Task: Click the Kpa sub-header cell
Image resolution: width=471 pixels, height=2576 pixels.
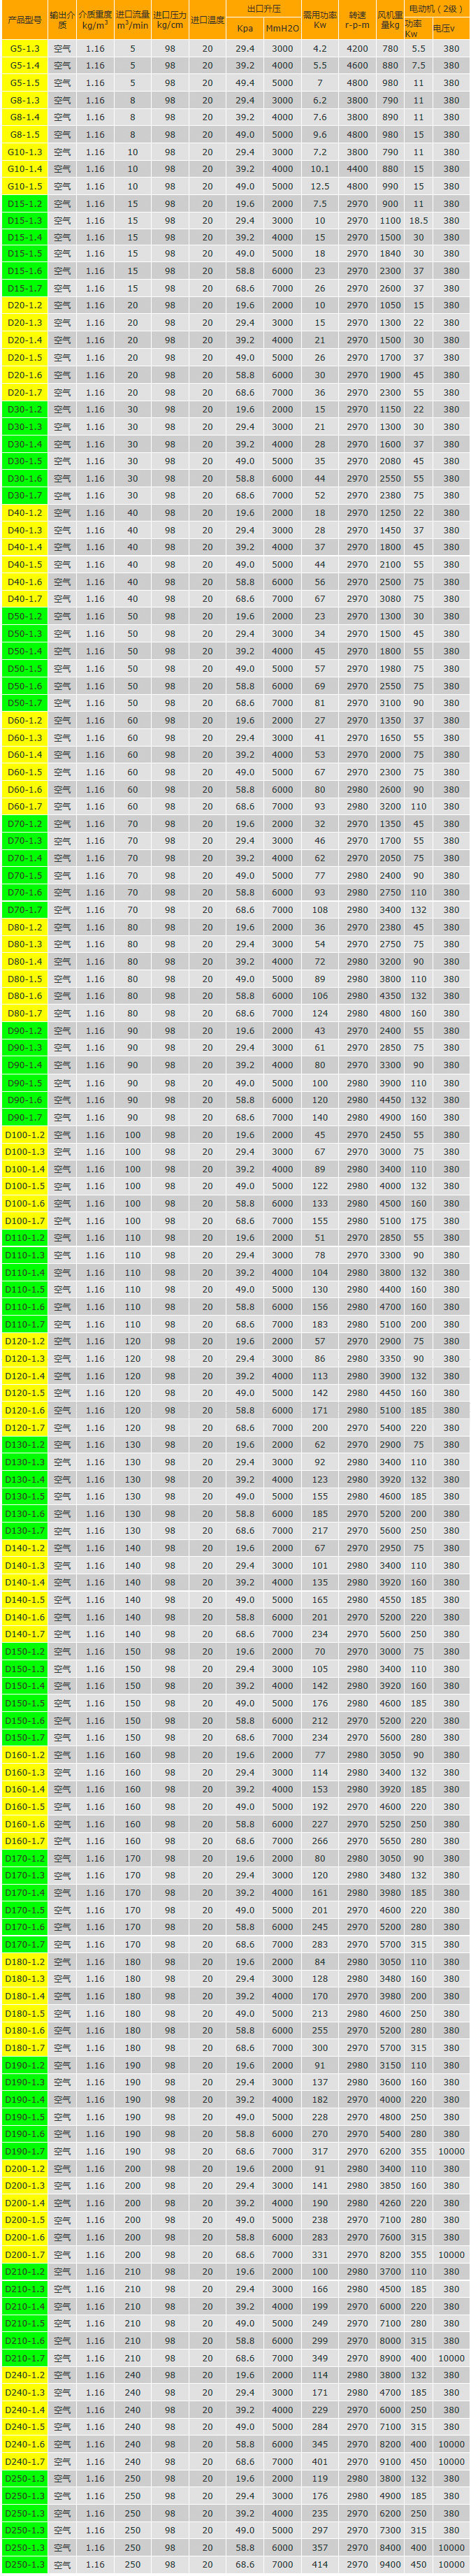Action: [245, 29]
